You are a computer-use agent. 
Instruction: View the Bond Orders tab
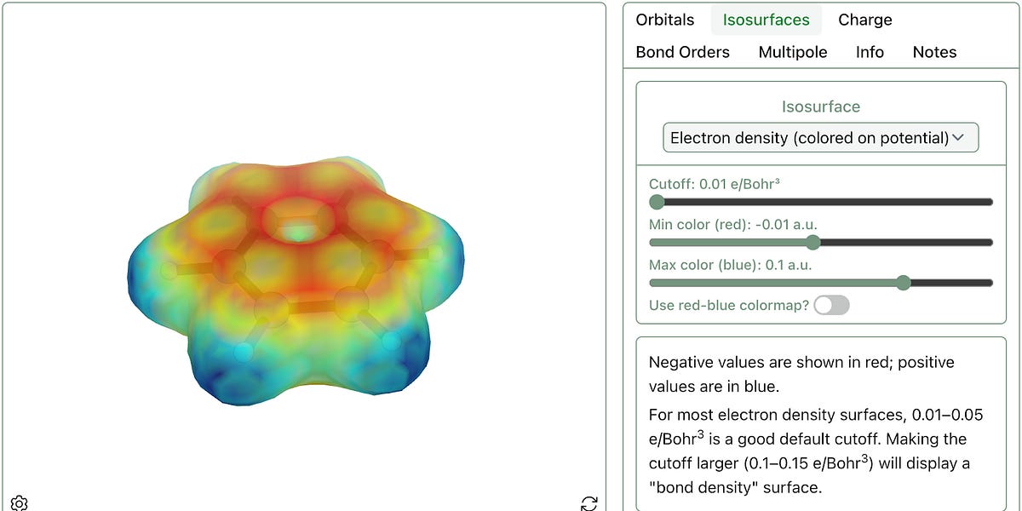coord(681,52)
